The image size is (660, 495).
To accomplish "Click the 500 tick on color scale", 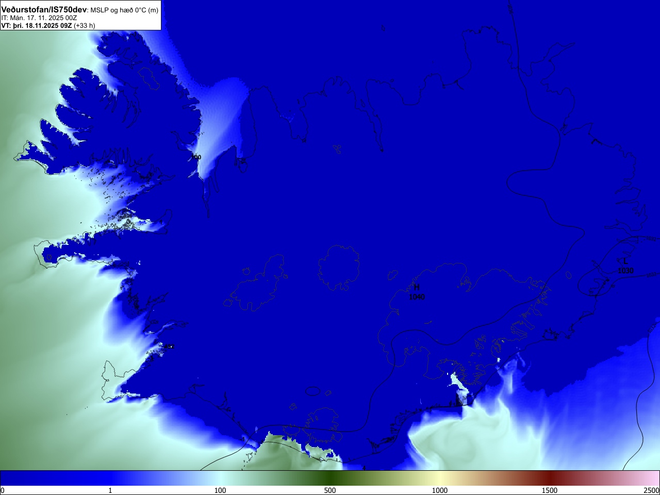I will point(330,490).
